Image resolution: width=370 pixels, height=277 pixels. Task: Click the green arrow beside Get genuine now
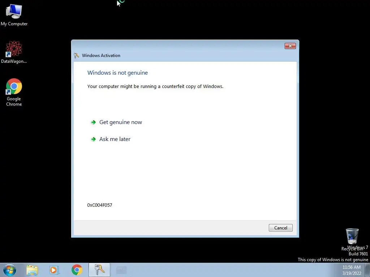pyautogui.click(x=94, y=122)
